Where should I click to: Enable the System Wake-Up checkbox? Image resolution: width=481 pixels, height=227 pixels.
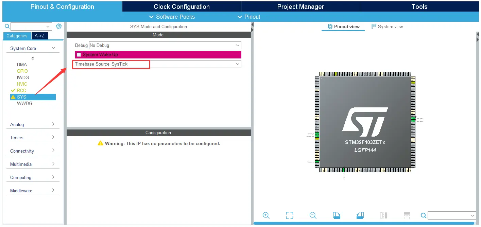pyautogui.click(x=79, y=55)
